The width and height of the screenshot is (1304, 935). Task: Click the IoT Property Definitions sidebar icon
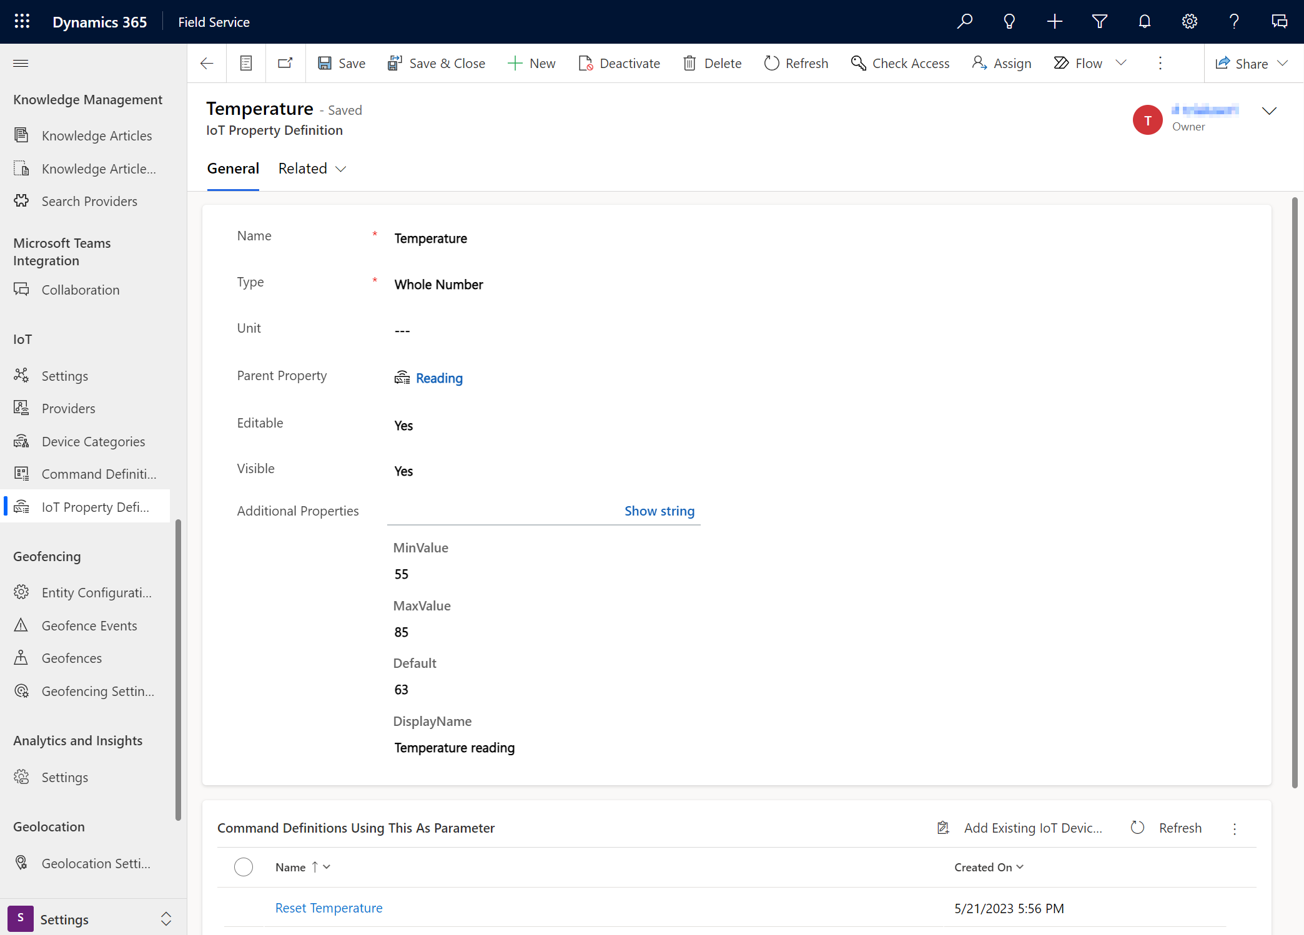coord(22,506)
